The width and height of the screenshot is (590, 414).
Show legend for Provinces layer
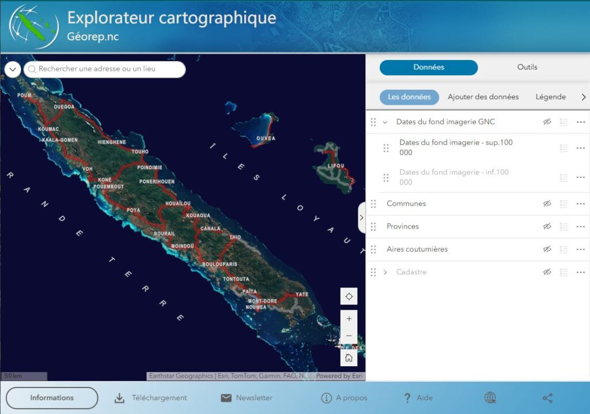tap(564, 227)
